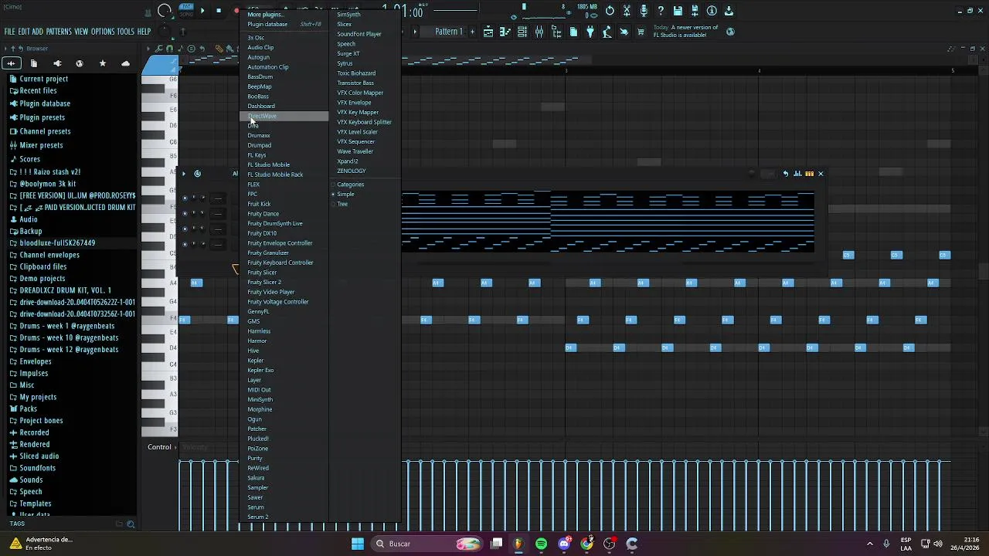Open the piano roll view icon
The width and height of the screenshot is (989, 556).
click(505, 32)
